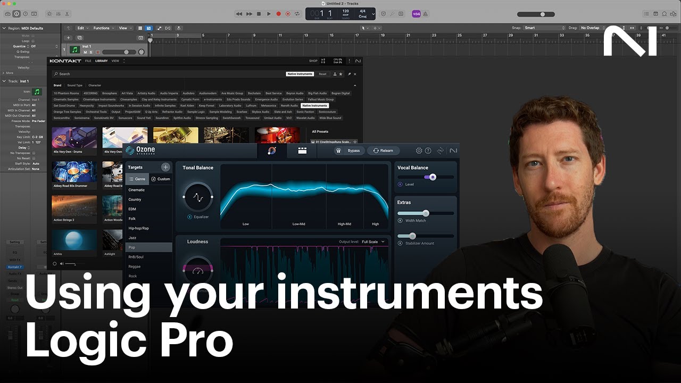Adjust the Width Match slider in Ozone

(426, 213)
